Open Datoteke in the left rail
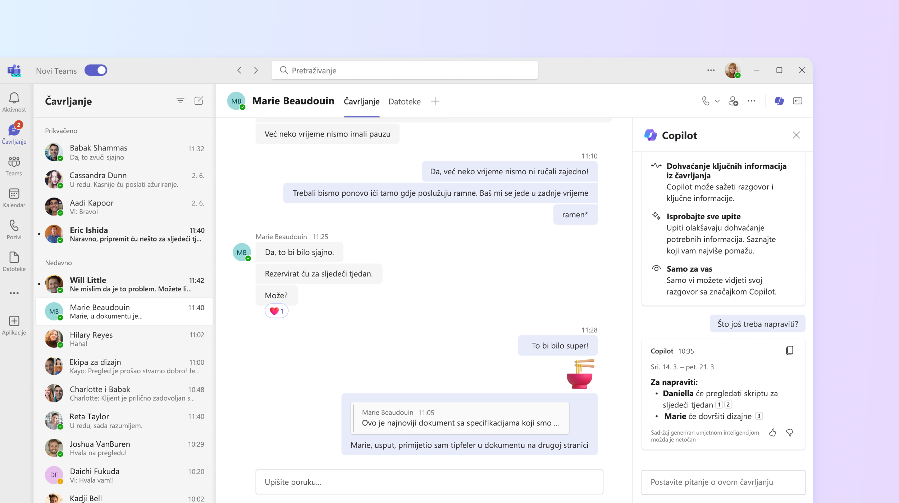 tap(14, 261)
